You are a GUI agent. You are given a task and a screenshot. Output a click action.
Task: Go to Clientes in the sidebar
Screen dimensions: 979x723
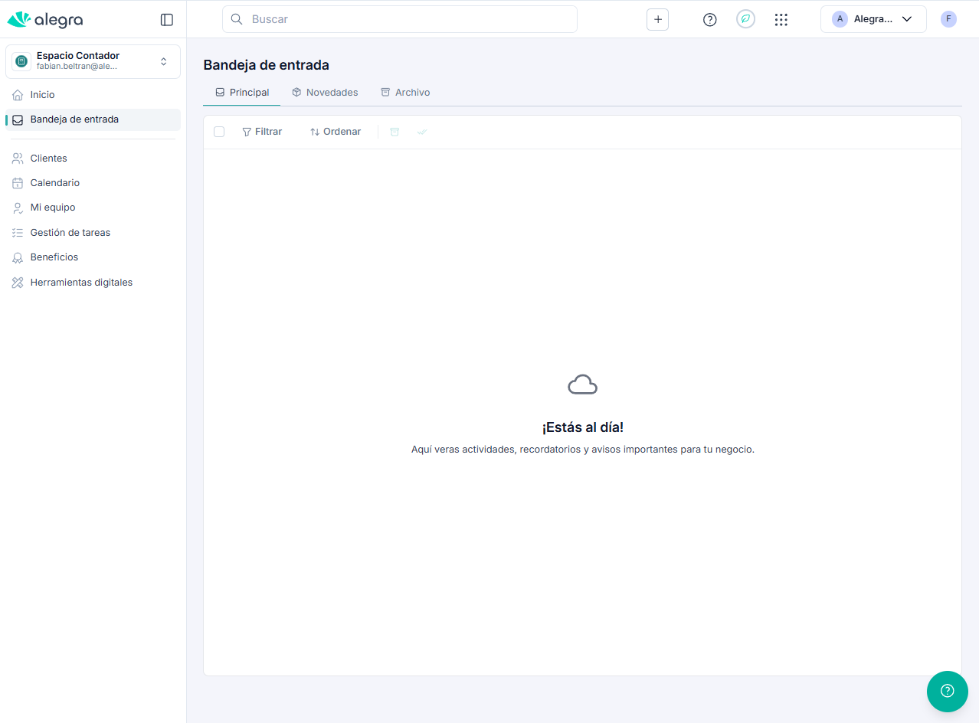point(49,159)
